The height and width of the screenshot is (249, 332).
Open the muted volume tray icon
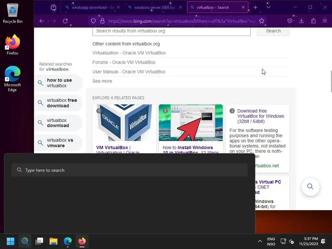click(291, 241)
